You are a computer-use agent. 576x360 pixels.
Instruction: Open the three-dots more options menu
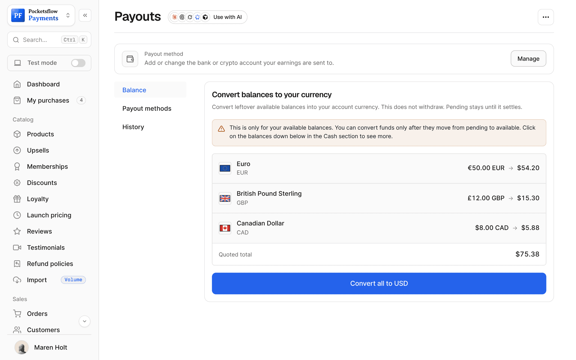546,17
